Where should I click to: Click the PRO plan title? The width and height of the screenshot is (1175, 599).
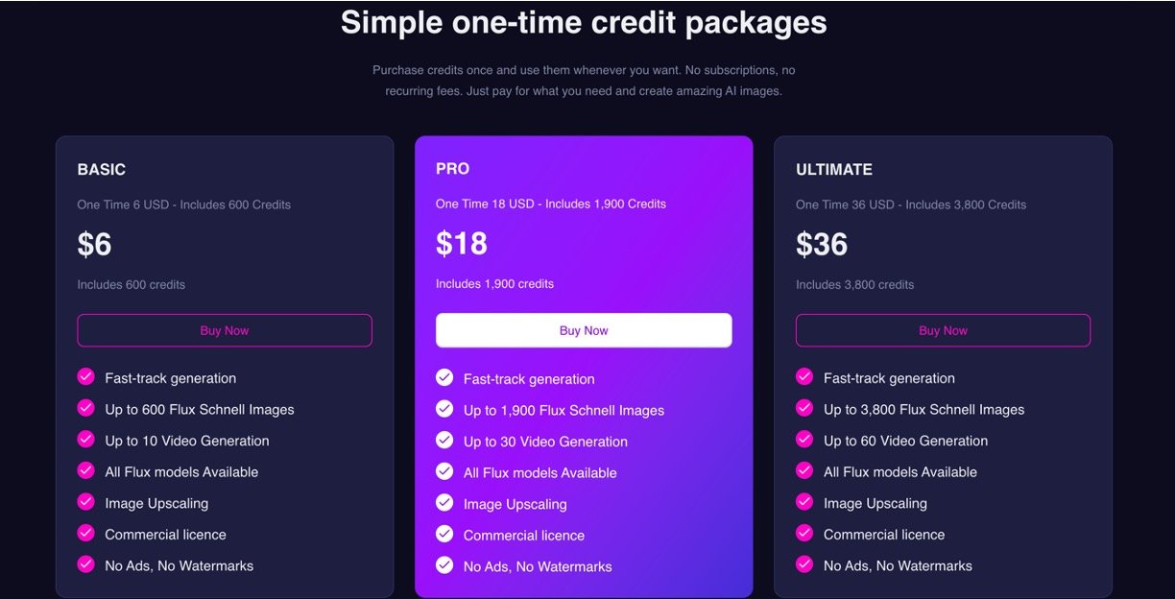coord(452,169)
